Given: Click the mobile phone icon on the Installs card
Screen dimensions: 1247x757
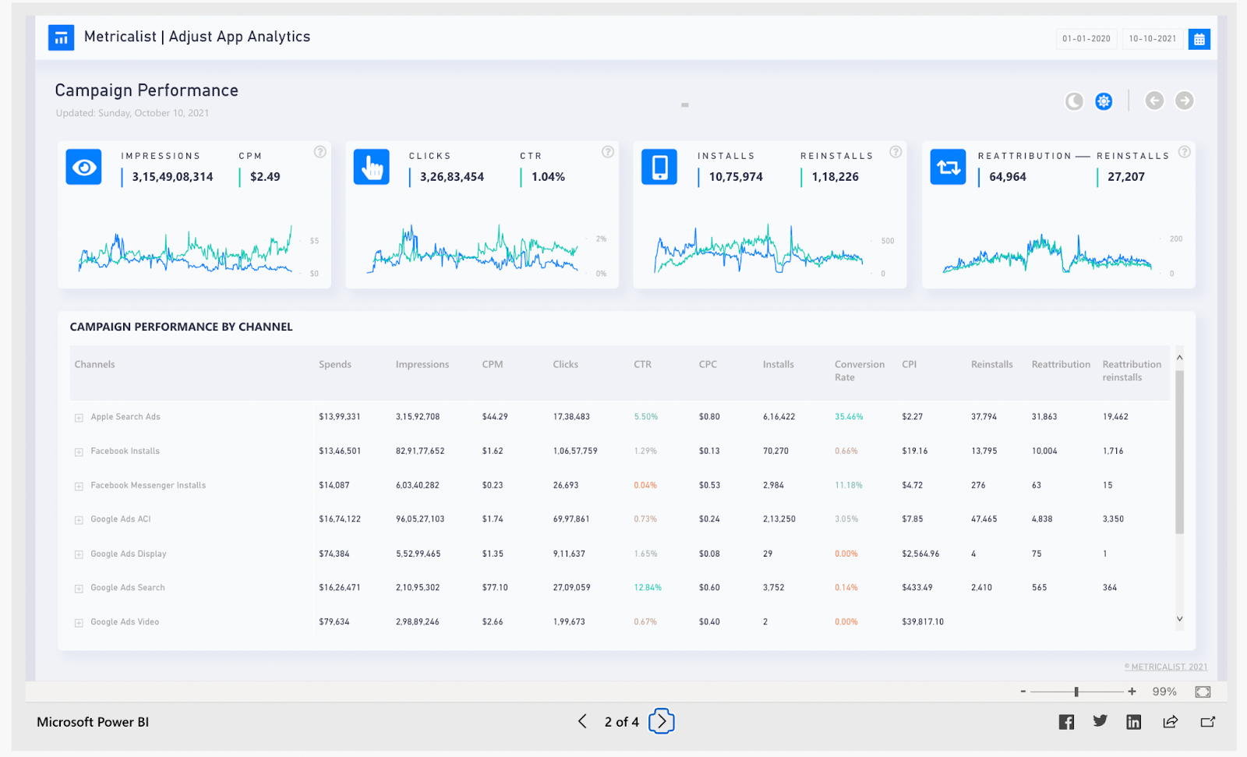Looking at the screenshot, I should 659,166.
